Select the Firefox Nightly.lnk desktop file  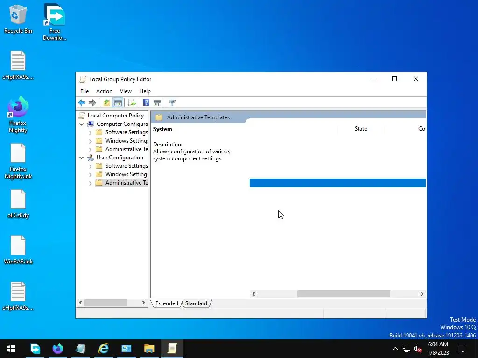pos(18,161)
